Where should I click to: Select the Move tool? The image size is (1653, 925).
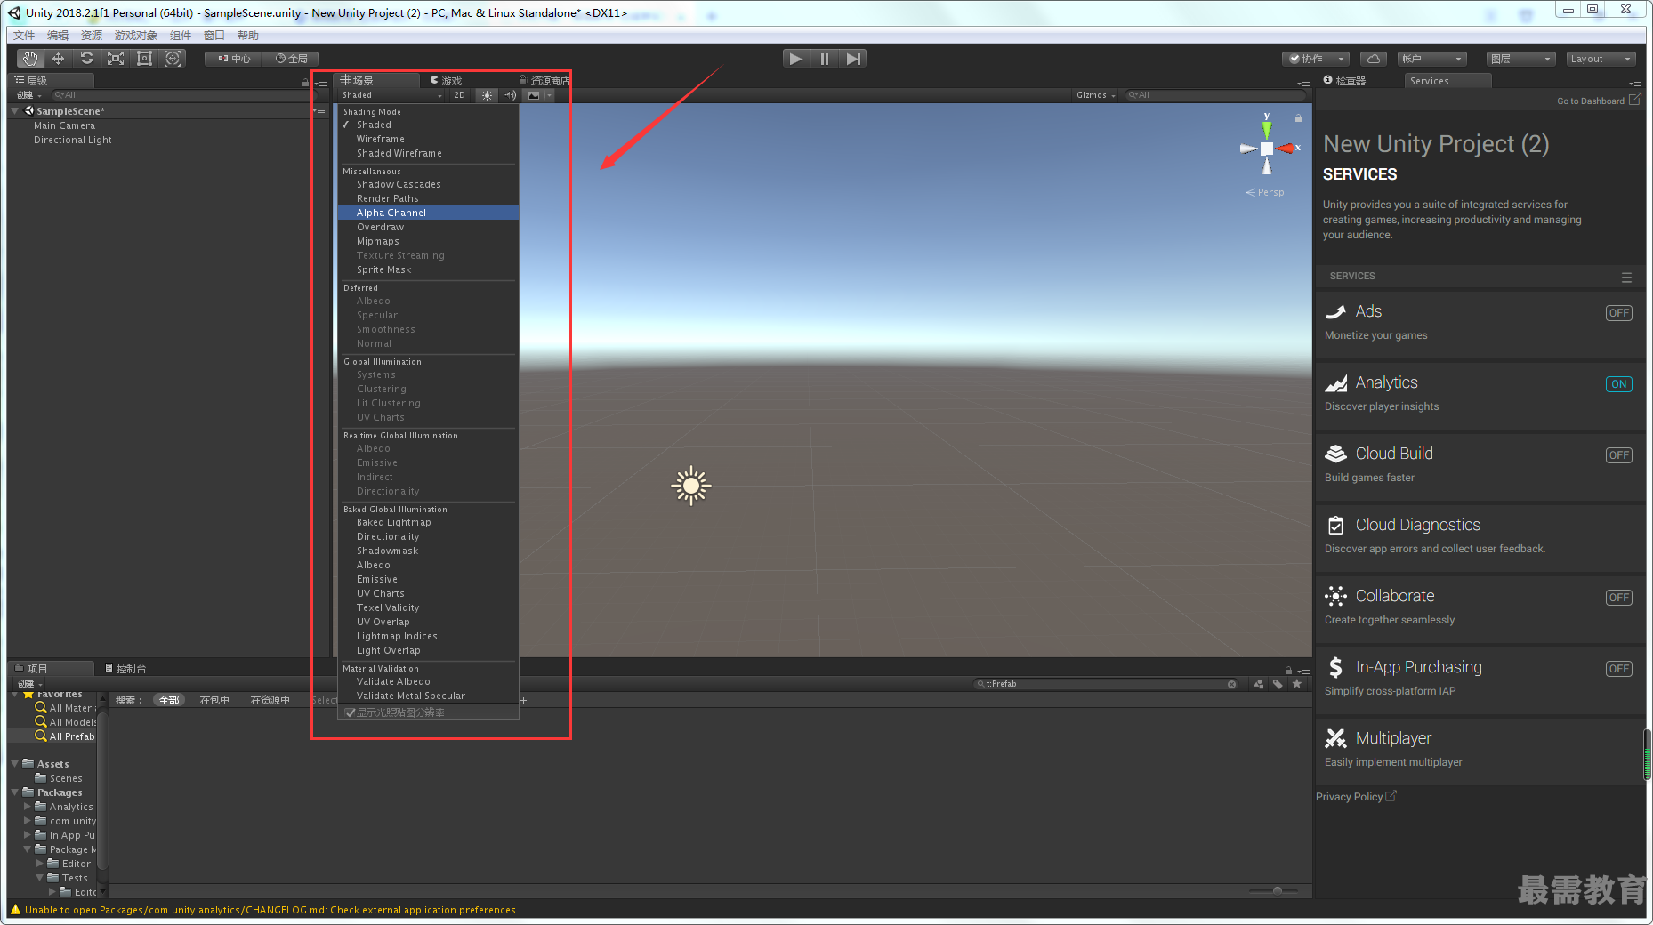coord(58,59)
